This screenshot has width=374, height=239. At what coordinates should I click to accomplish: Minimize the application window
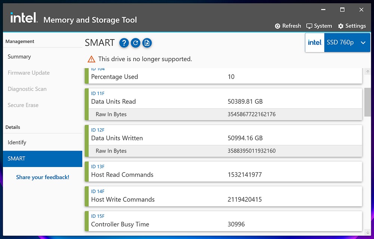(x=323, y=10)
